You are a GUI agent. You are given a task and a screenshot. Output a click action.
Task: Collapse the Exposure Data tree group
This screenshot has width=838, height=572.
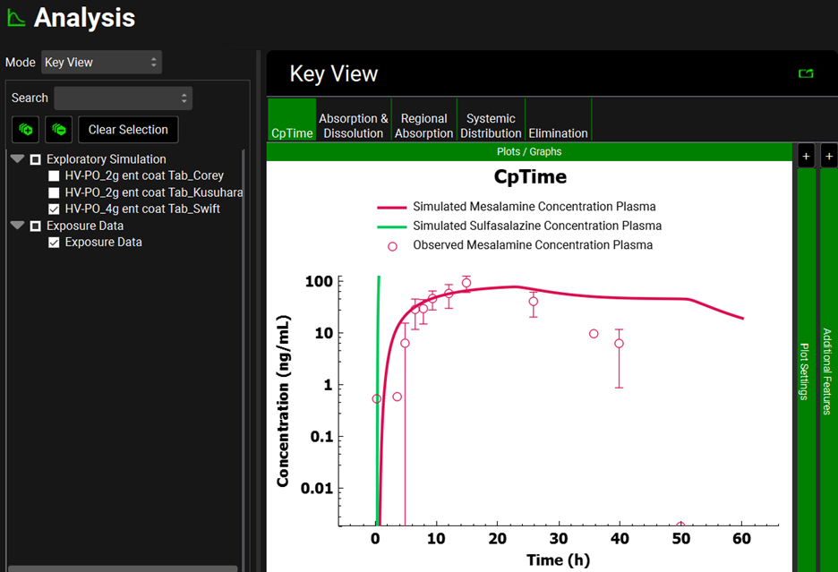coord(17,226)
